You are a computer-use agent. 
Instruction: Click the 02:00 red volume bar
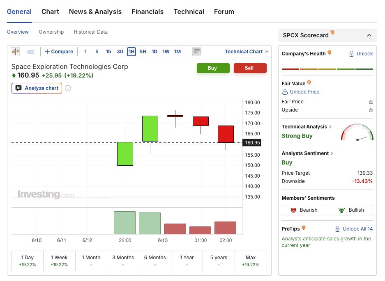(226, 228)
